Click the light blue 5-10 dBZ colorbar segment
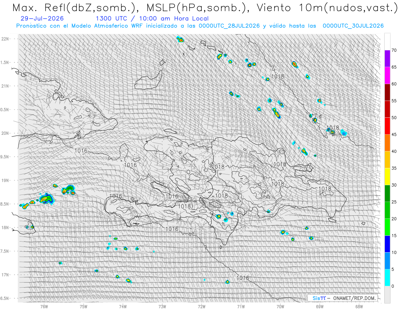The width and height of the screenshot is (403, 311). [x=387, y=261]
